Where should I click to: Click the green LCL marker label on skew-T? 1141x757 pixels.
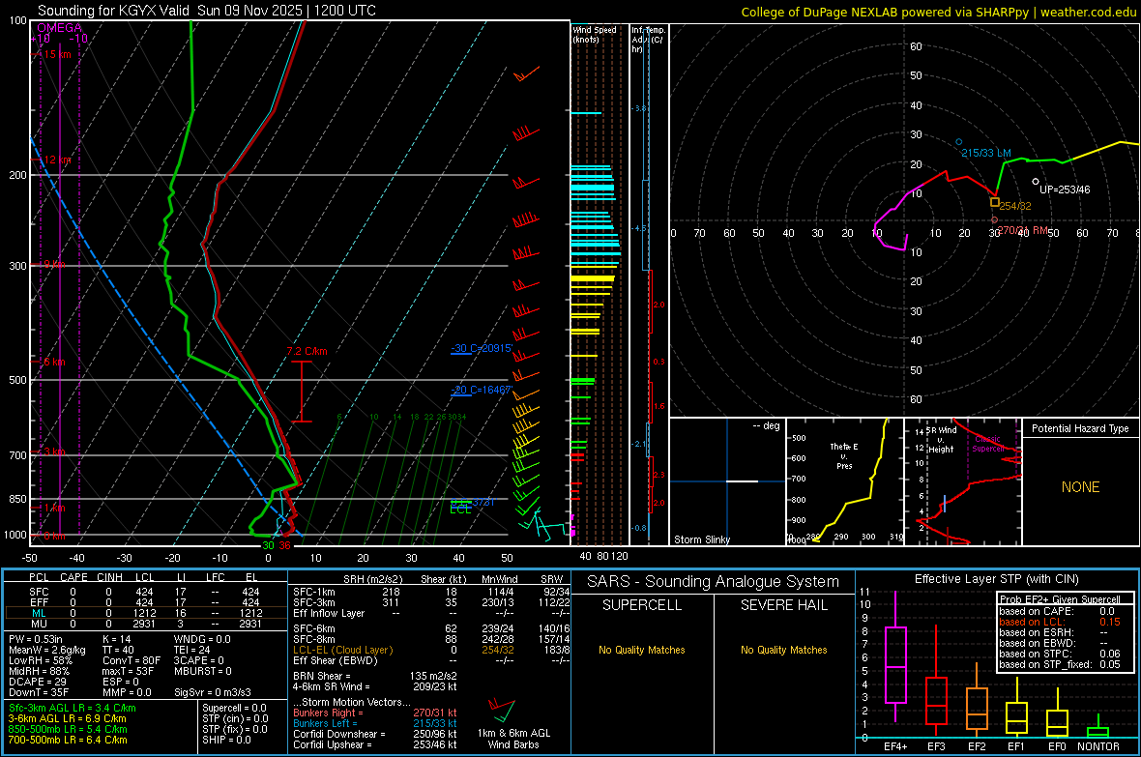coord(460,510)
